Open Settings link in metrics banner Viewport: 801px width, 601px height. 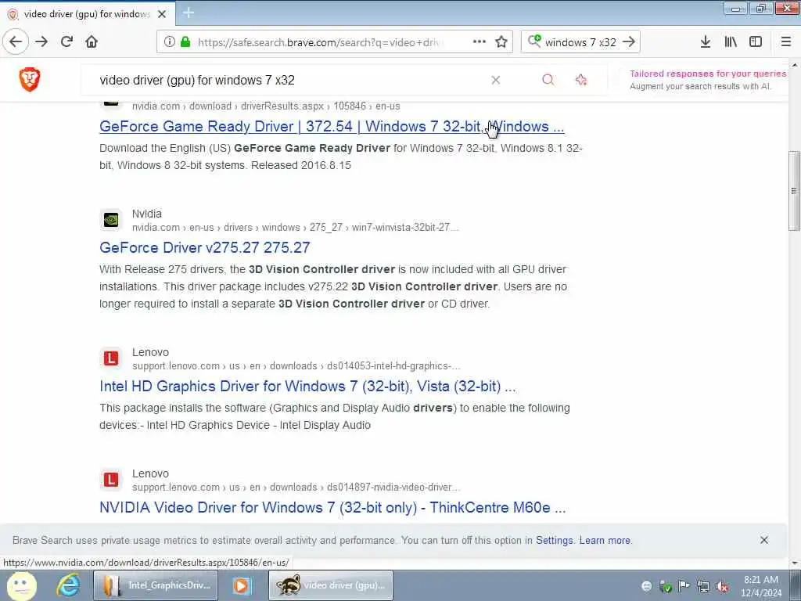tap(555, 540)
